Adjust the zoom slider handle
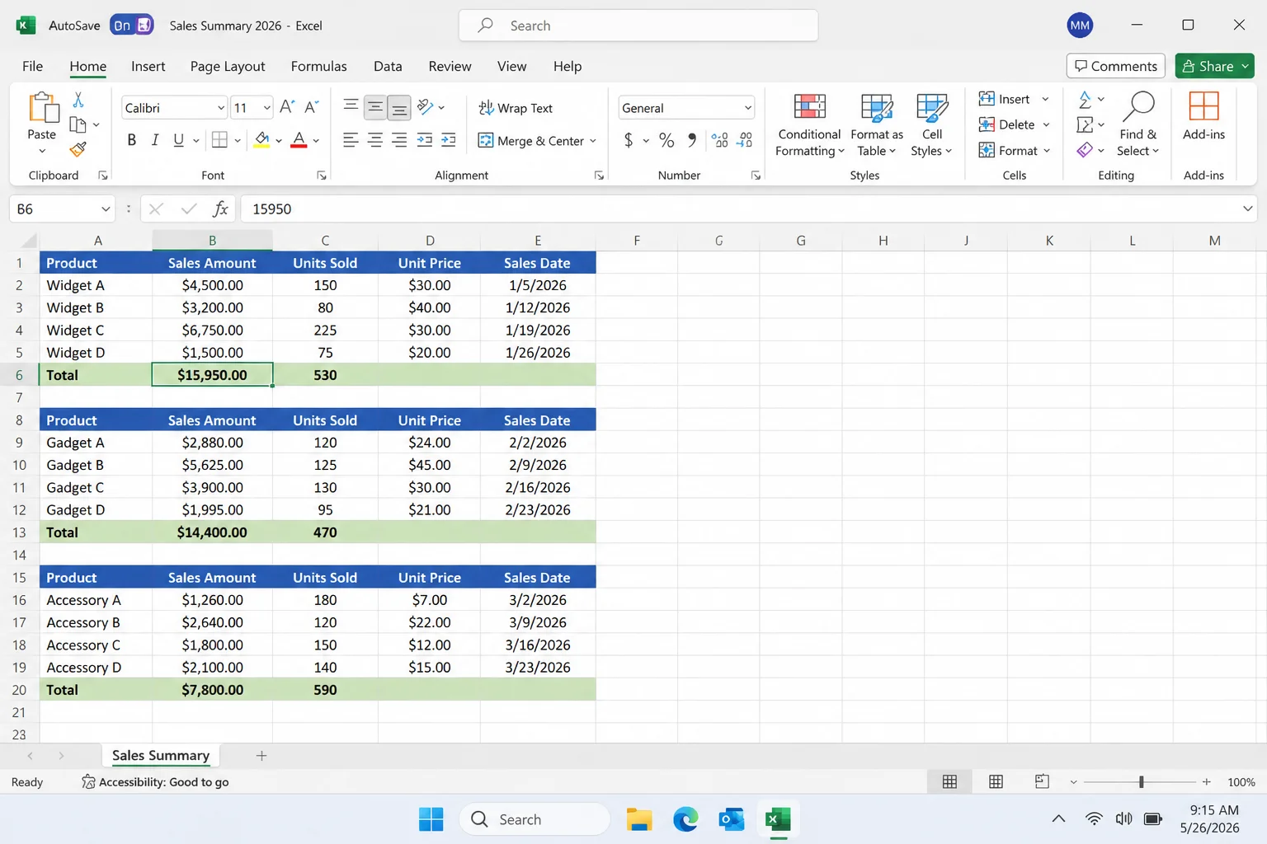This screenshot has width=1267, height=844. (x=1142, y=781)
